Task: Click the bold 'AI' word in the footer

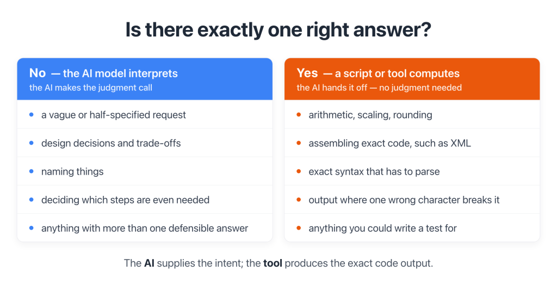Action: click(149, 263)
